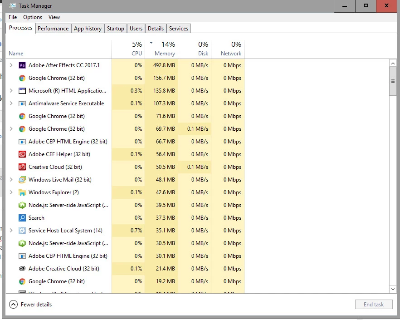
Task: Click the Adobe CEP HTML Engine icon at 66.7 MB
Action: (x=22, y=142)
